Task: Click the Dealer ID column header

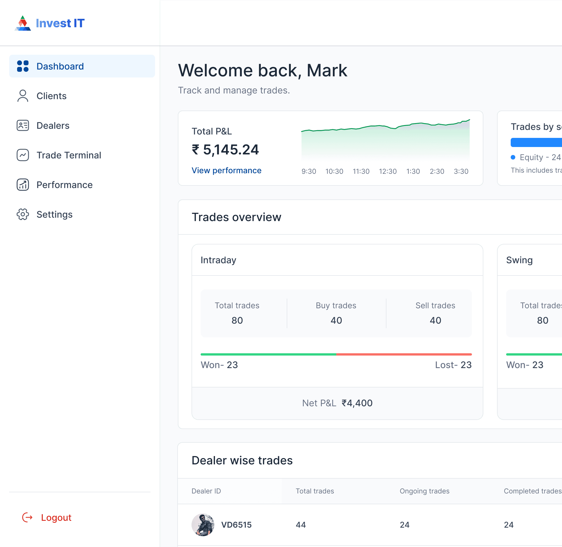Action: click(206, 491)
